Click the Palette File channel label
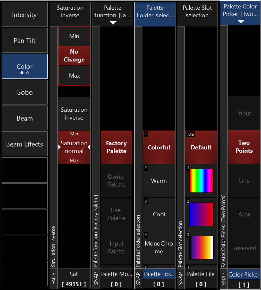 pos(201,274)
